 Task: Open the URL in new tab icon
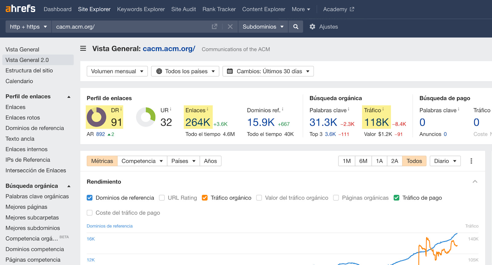coord(214,27)
